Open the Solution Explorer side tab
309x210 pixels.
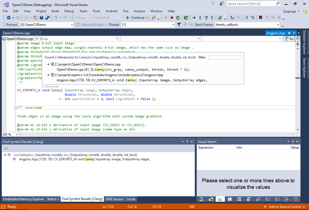(304, 42)
